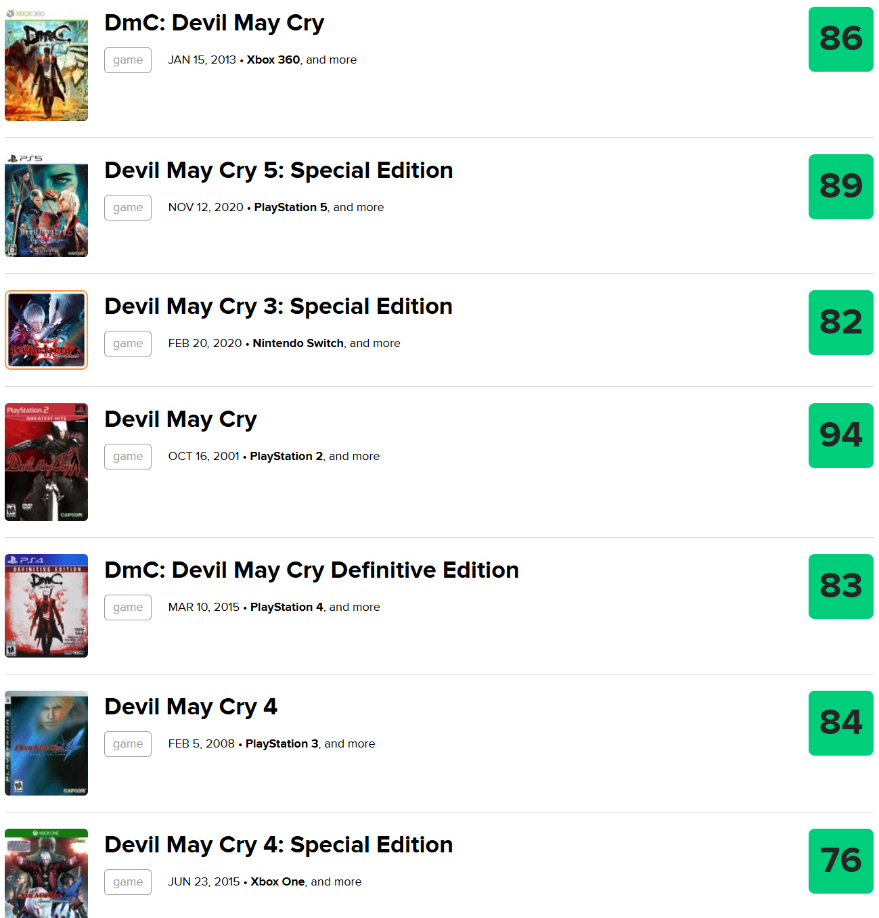Click the Devil May Cry 4: Special Edition cover
This screenshot has height=918, width=879.
(x=46, y=873)
